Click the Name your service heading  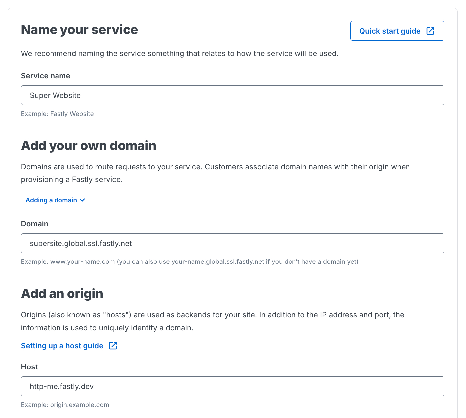click(79, 29)
